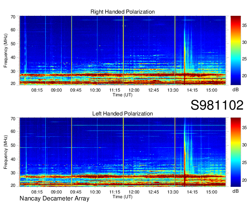Click the 50 MHz tick of Left Handed plot
The width and height of the screenshot is (251, 203).
point(13,145)
